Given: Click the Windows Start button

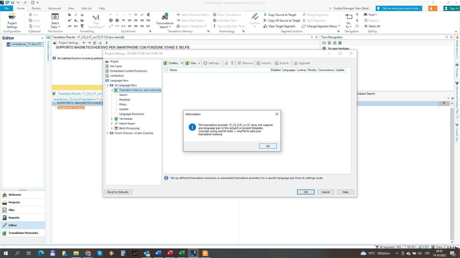Looking at the screenshot, I should pyautogui.click(x=6, y=253).
